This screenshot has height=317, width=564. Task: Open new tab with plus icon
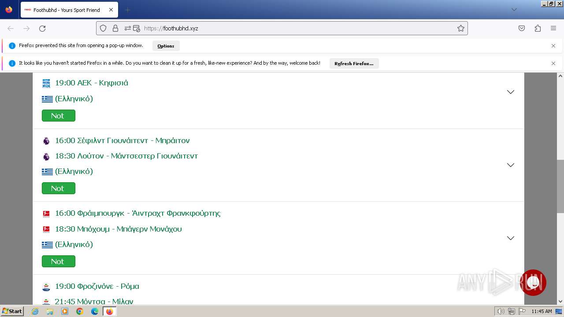click(127, 10)
